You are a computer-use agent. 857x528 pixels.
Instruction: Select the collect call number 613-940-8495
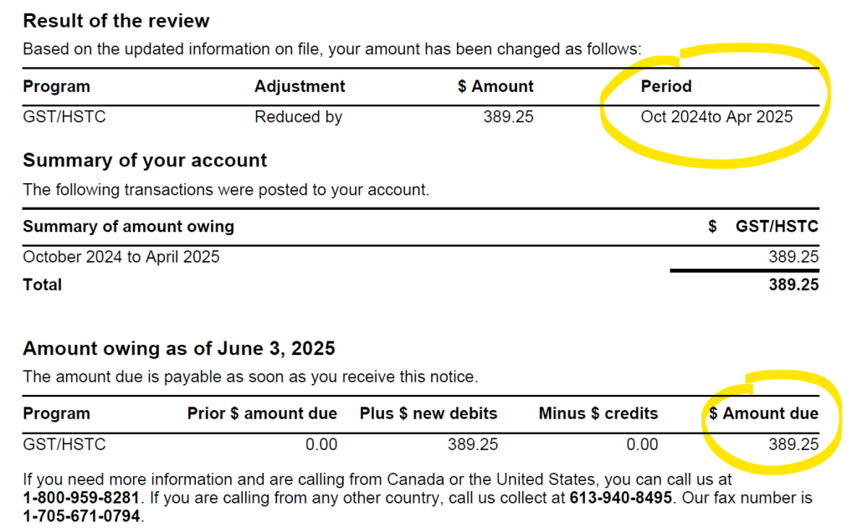pyautogui.click(x=623, y=498)
